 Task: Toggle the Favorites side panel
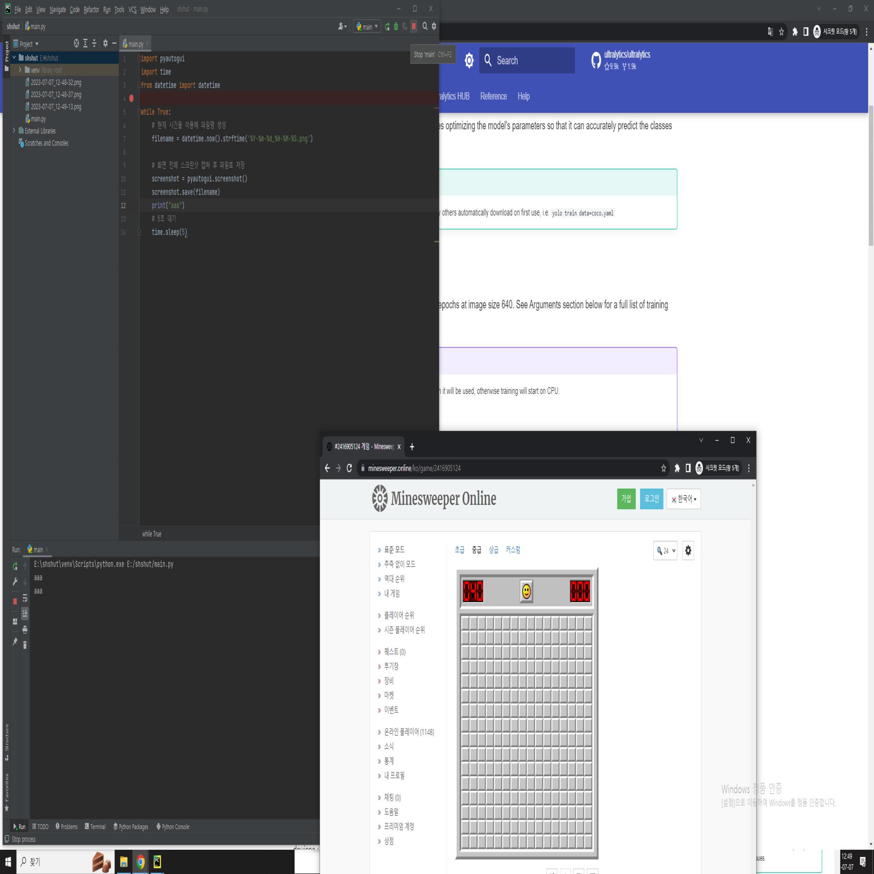(x=6, y=792)
